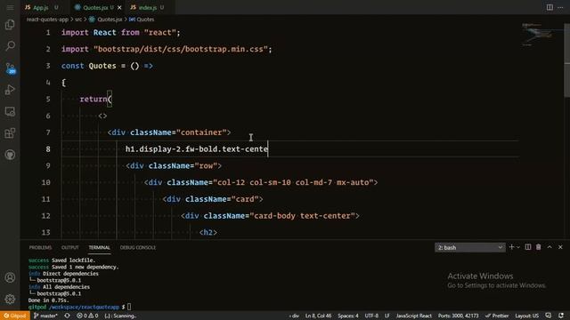Place cursor on line 8 emmet text
Viewport: 570px width, 320px height.
[x=196, y=149]
